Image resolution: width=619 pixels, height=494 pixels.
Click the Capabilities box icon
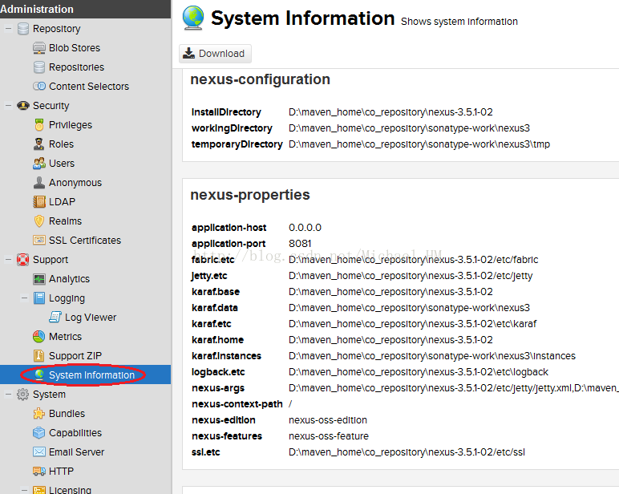39,433
